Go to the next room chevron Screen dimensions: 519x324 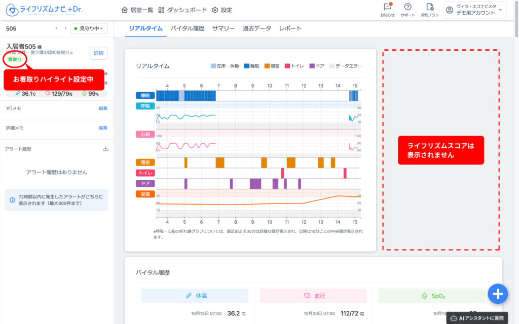click(x=64, y=28)
